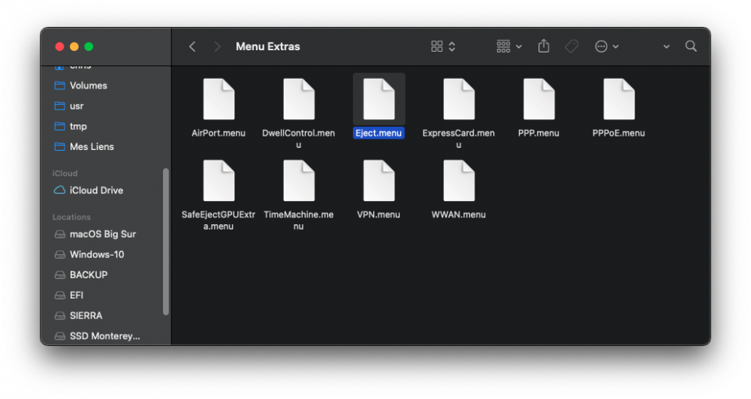Select ExpressCard.menu file icon
Screen dimensions: 751x399
[459, 99]
